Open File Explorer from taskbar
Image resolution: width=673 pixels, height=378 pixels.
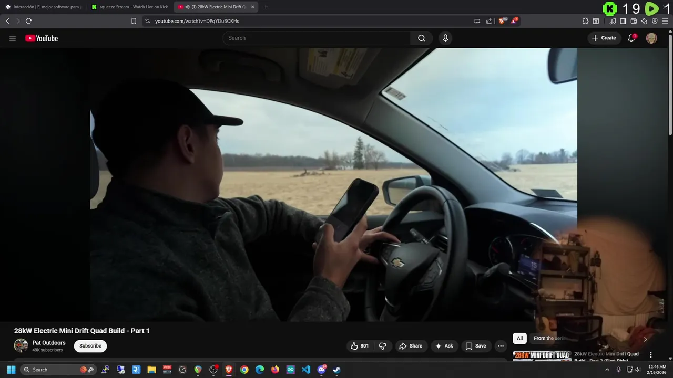[152, 370]
